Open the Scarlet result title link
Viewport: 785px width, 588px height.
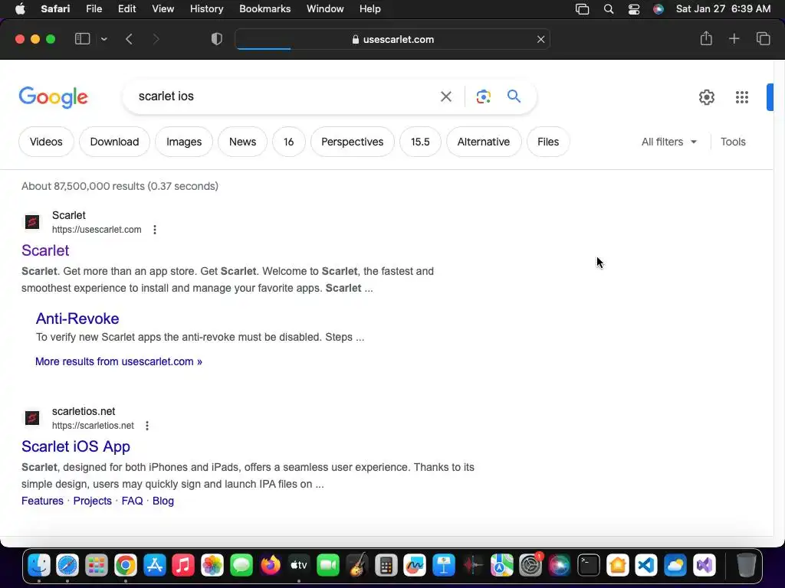[x=45, y=250]
